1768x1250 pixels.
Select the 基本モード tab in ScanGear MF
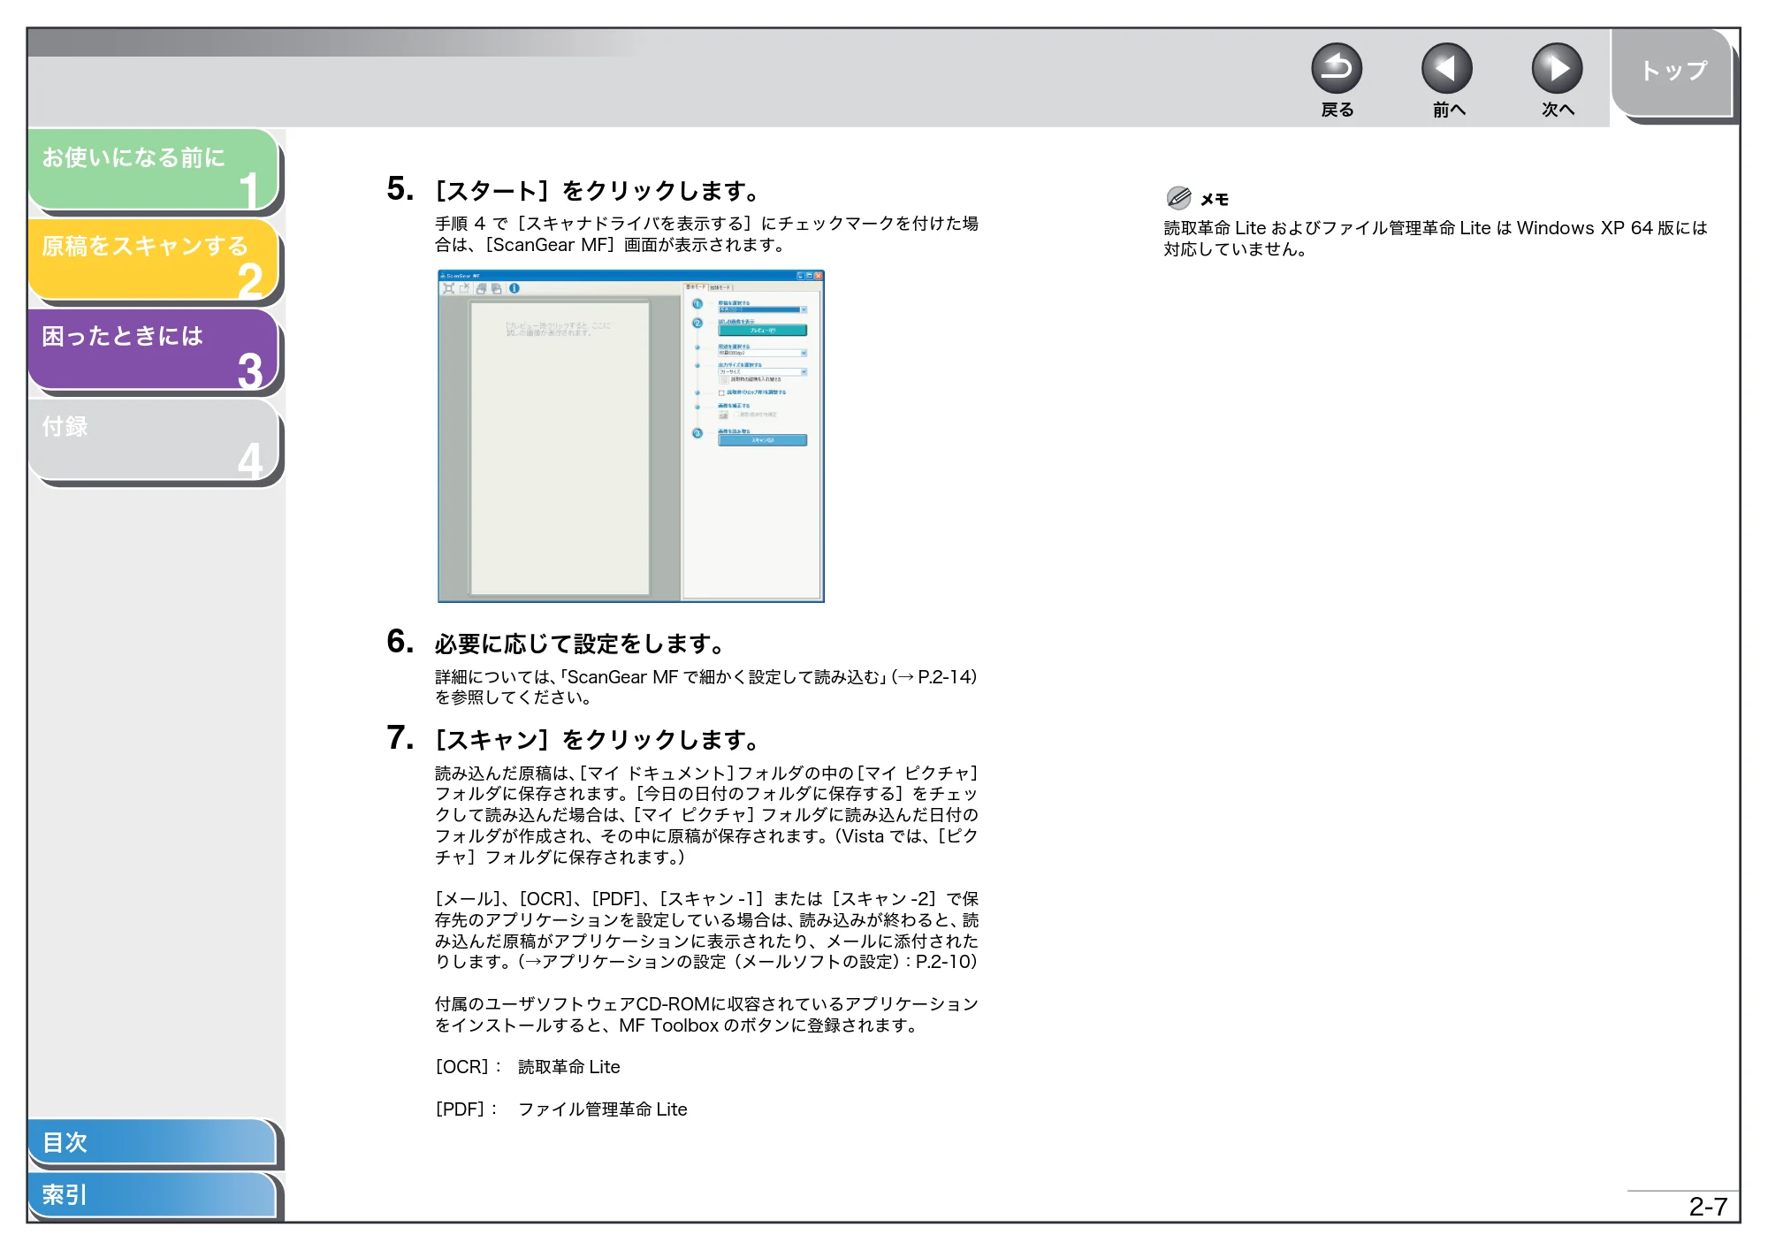696,287
